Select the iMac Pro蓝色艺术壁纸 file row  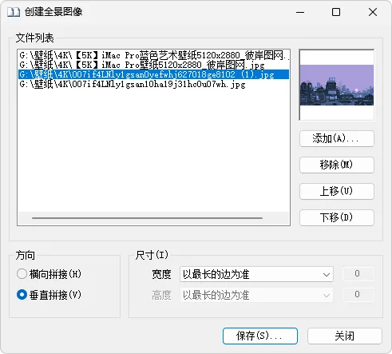154,55
